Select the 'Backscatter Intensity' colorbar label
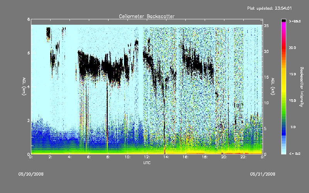Screen dimensions: 309x193 pyautogui.click(x=302, y=87)
